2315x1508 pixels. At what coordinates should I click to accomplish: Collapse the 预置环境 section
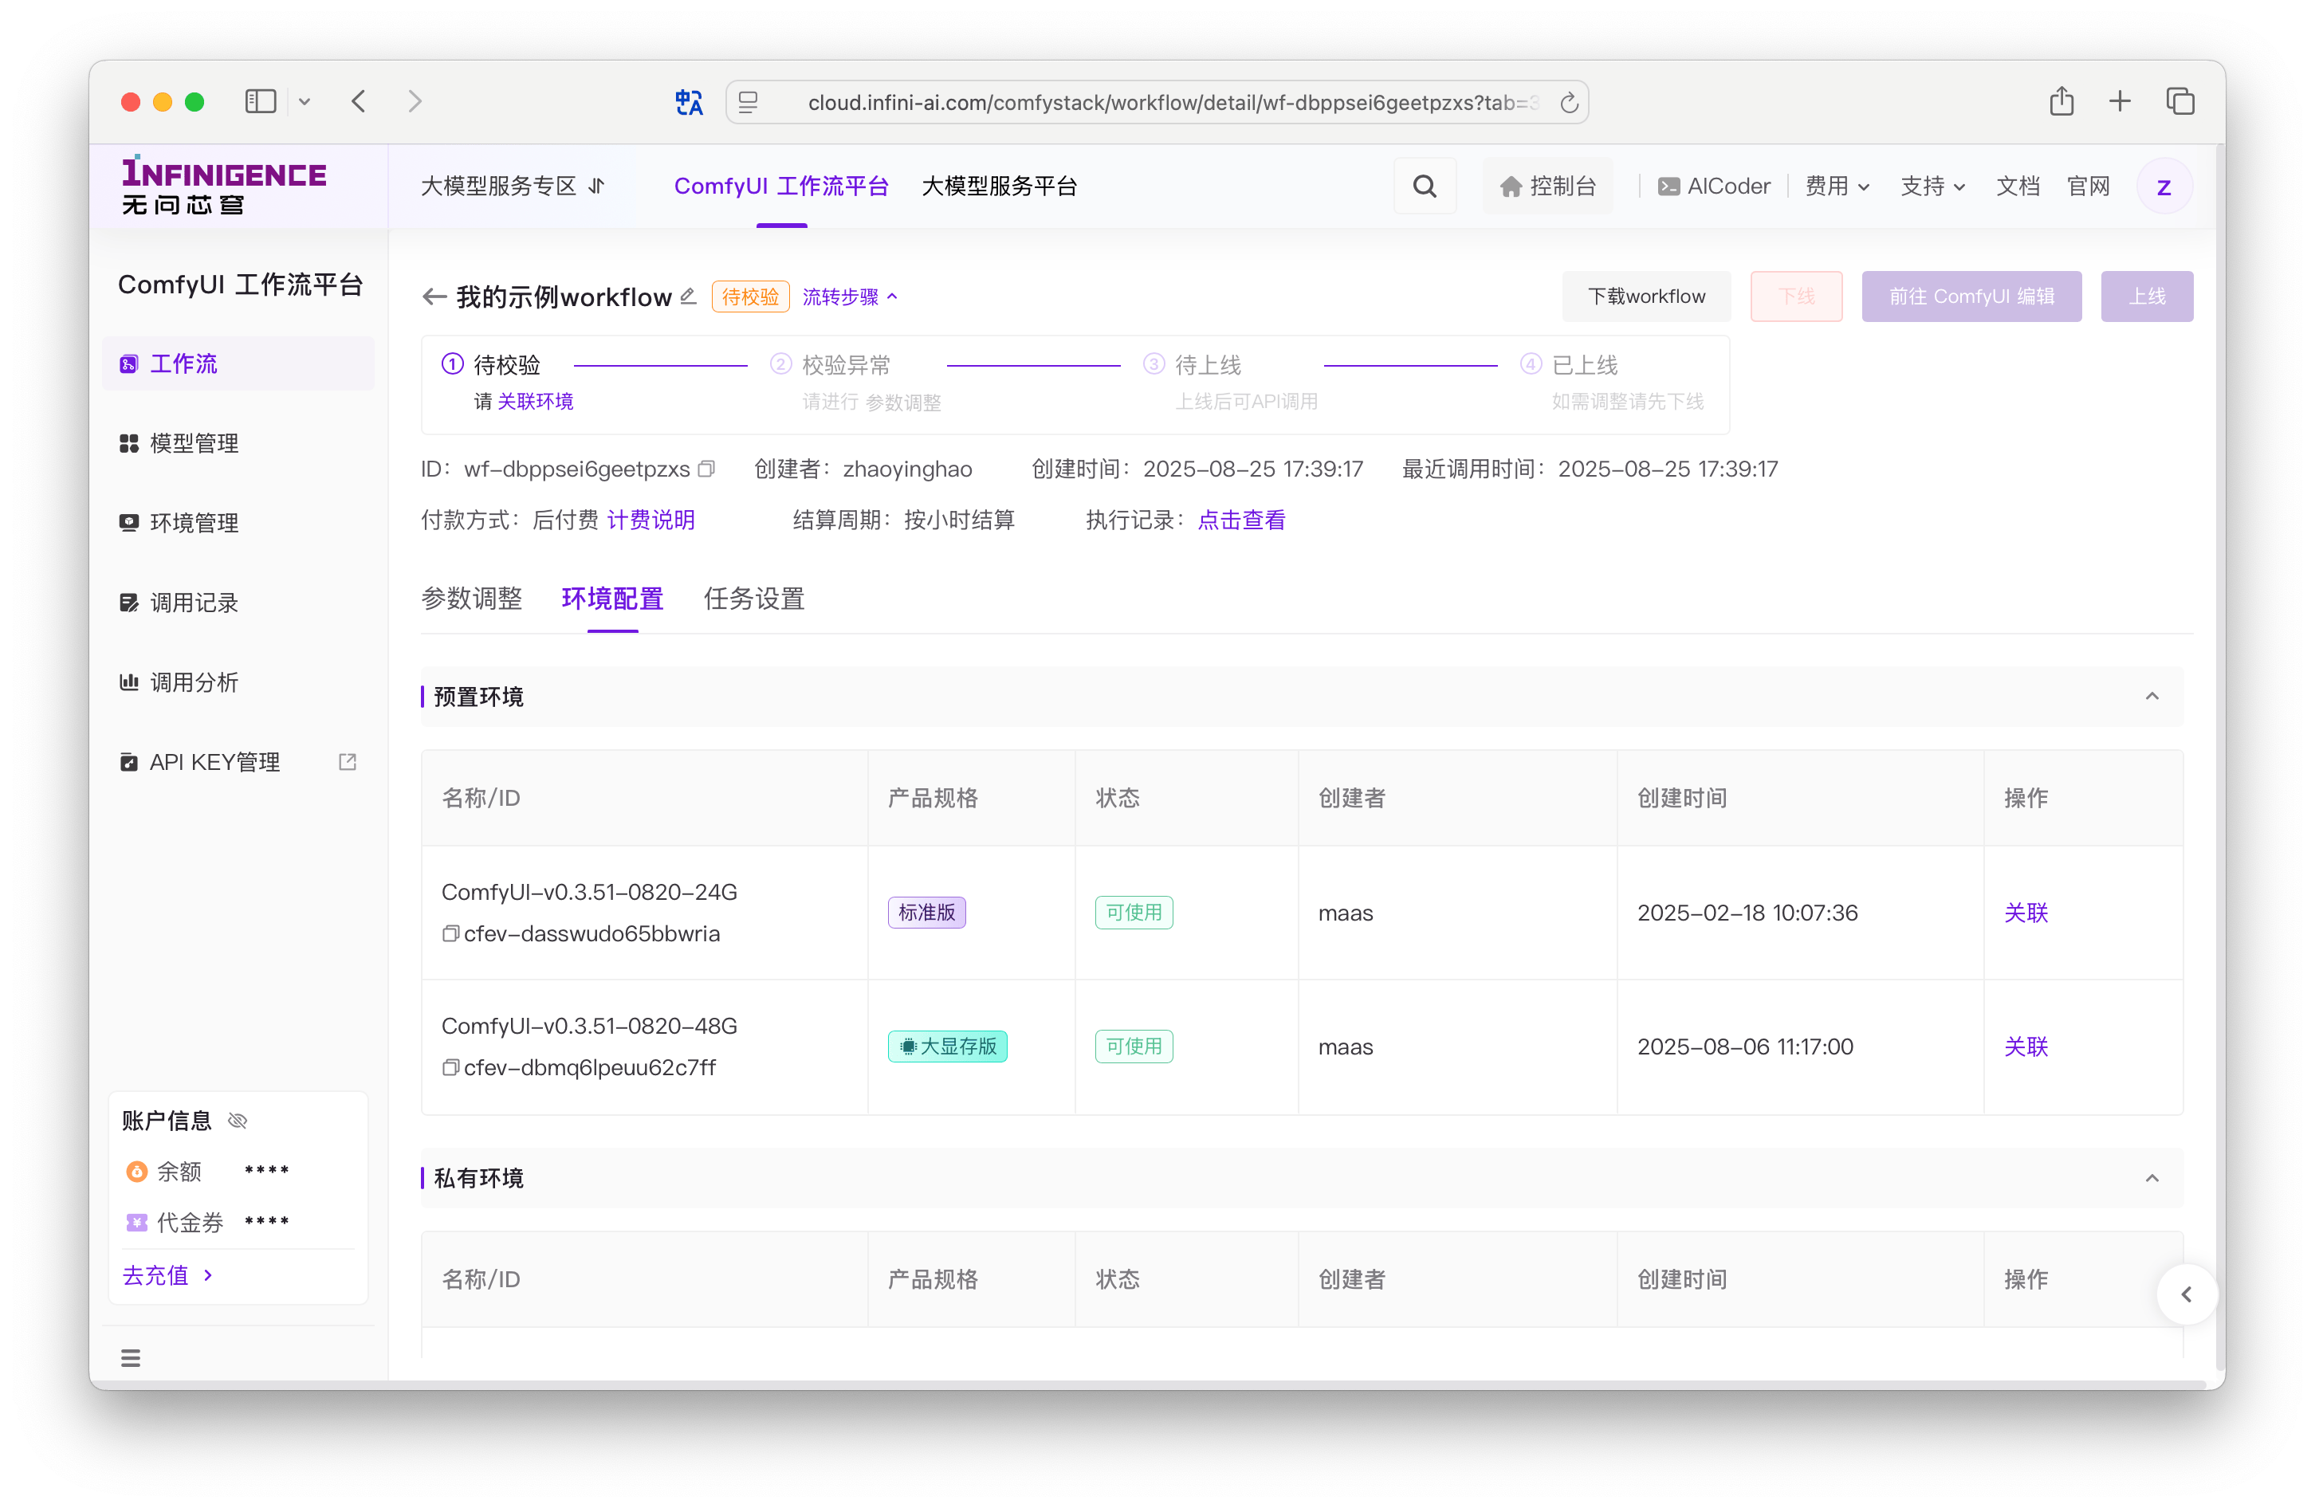tap(2152, 696)
